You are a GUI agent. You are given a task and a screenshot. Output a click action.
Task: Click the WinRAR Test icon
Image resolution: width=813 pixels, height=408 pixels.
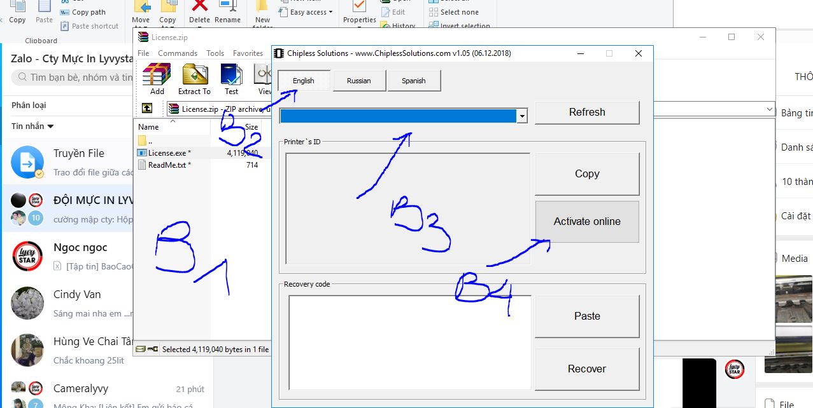pos(230,75)
